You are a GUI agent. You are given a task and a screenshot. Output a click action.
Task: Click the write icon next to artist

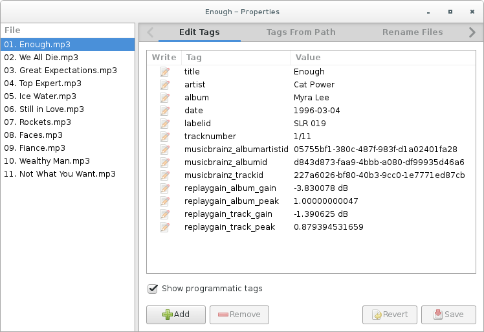(x=164, y=85)
